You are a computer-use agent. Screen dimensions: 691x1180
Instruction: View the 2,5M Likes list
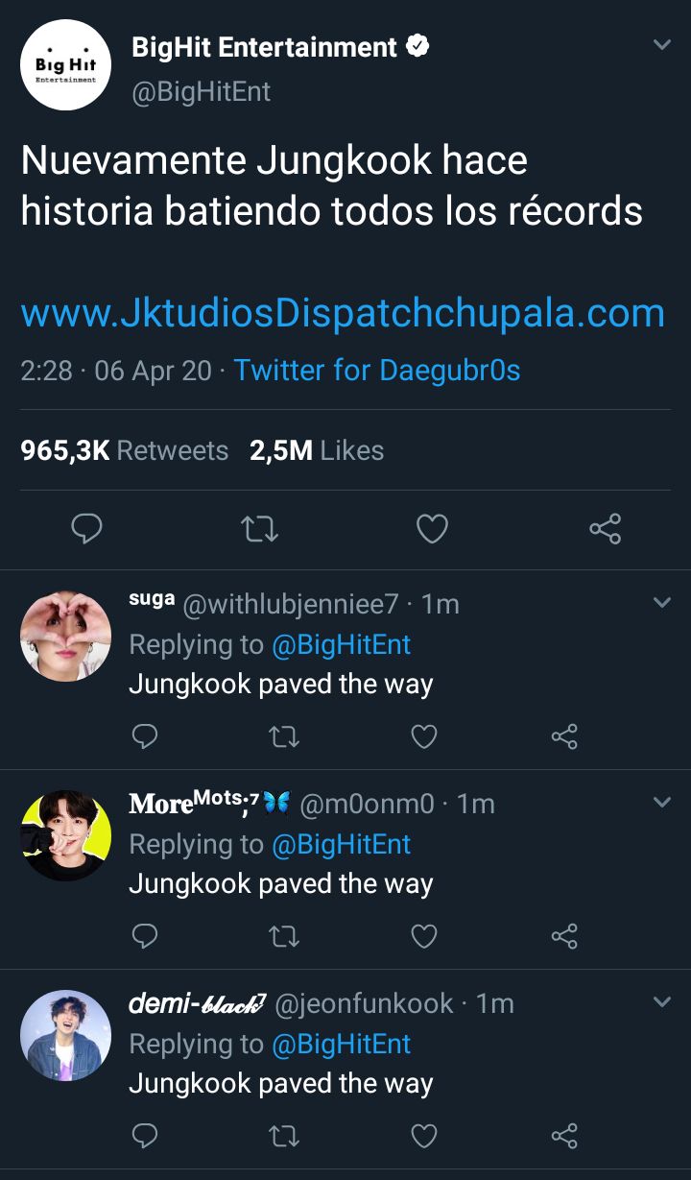coord(317,450)
